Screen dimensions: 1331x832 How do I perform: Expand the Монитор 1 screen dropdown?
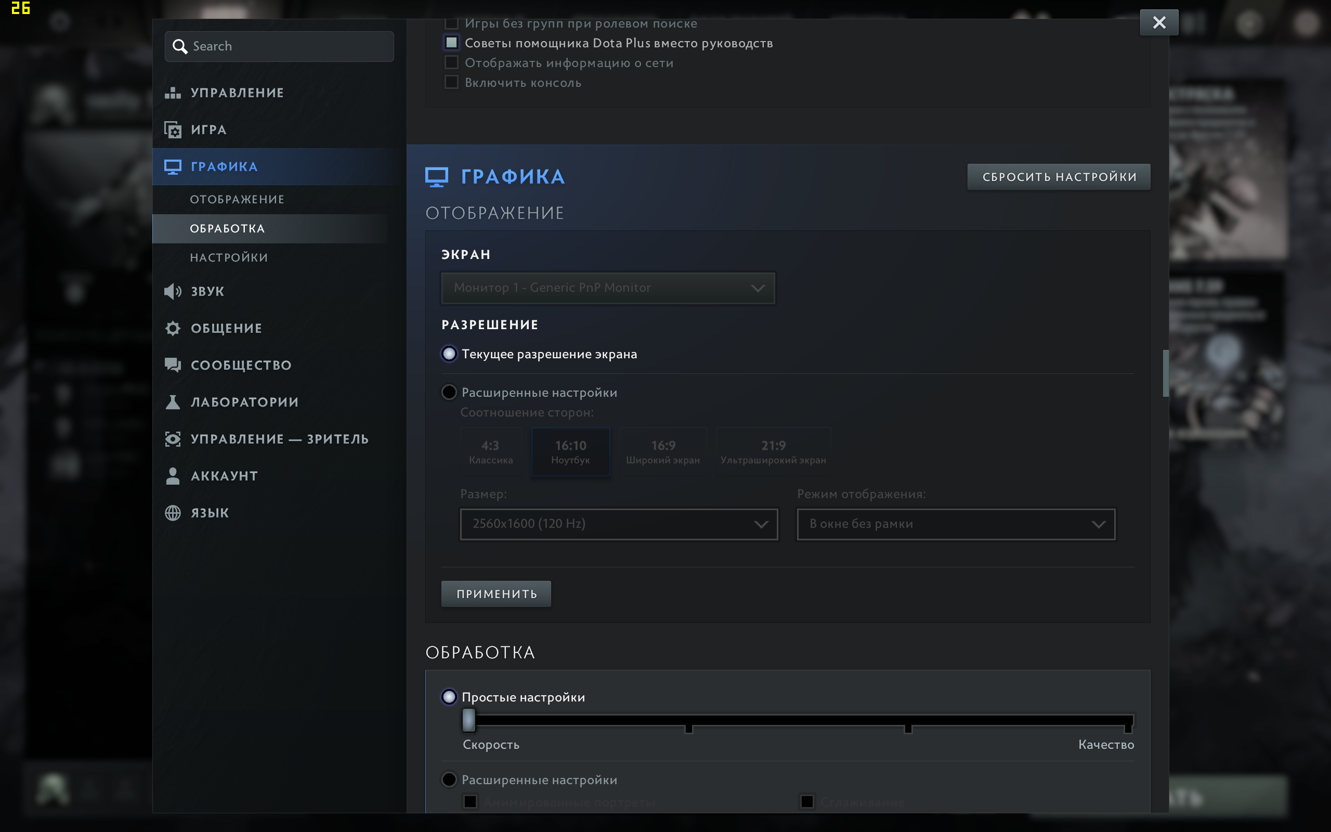tap(608, 288)
